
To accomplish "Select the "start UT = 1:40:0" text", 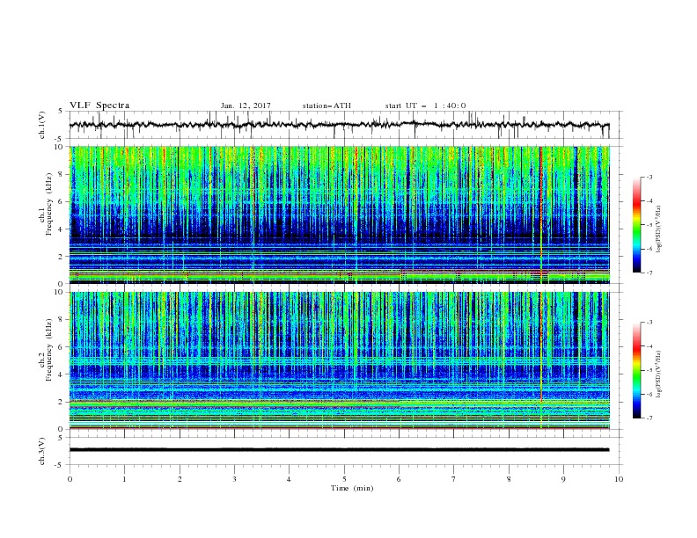I will (x=425, y=105).
